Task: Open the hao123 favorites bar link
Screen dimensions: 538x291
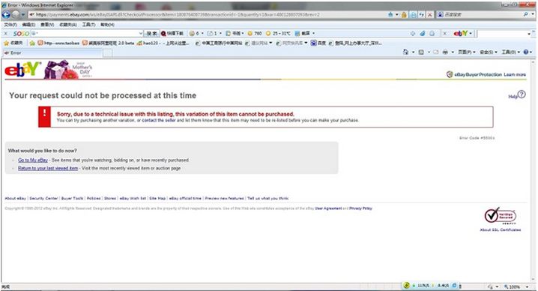Action: coord(163,43)
